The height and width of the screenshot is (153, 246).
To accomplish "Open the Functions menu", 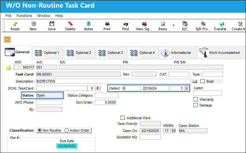I will coord(24,16).
